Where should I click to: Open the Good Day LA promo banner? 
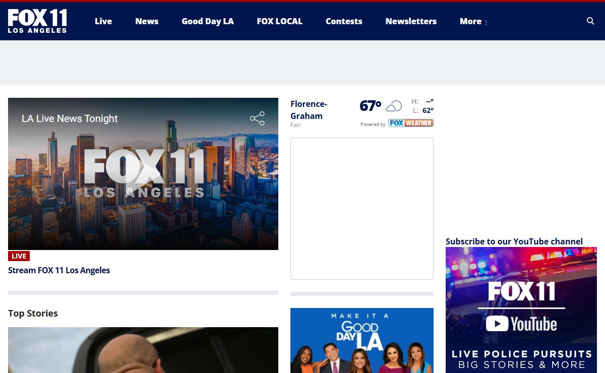[362, 340]
